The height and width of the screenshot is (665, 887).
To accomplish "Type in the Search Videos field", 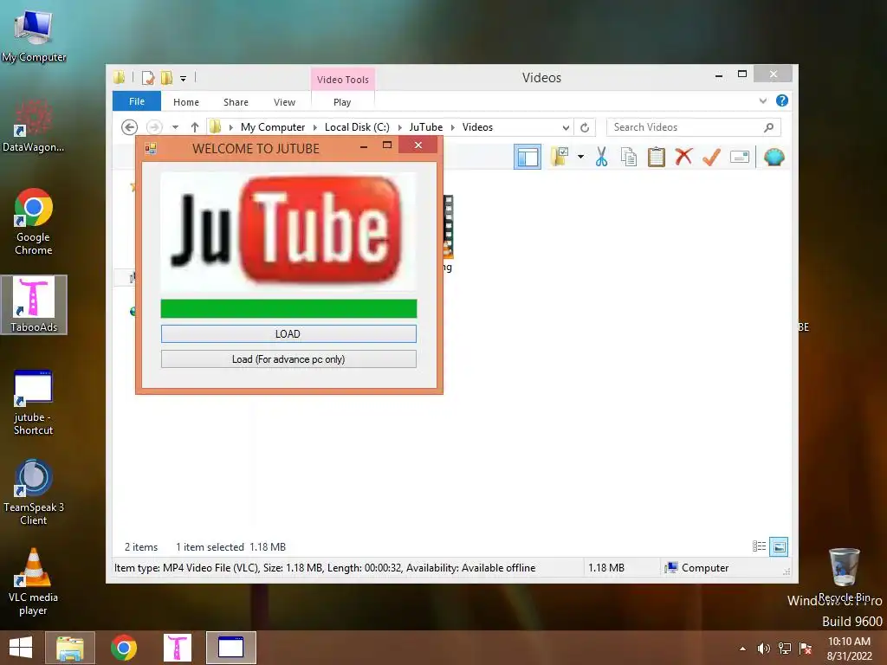I will (693, 127).
